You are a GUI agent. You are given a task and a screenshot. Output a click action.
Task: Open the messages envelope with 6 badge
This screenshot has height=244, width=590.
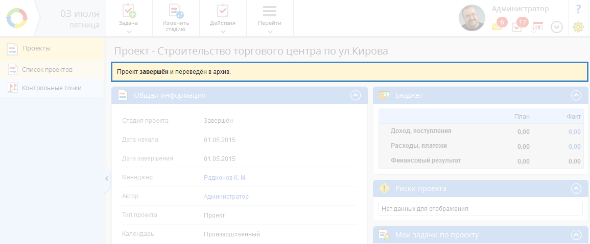498,26
